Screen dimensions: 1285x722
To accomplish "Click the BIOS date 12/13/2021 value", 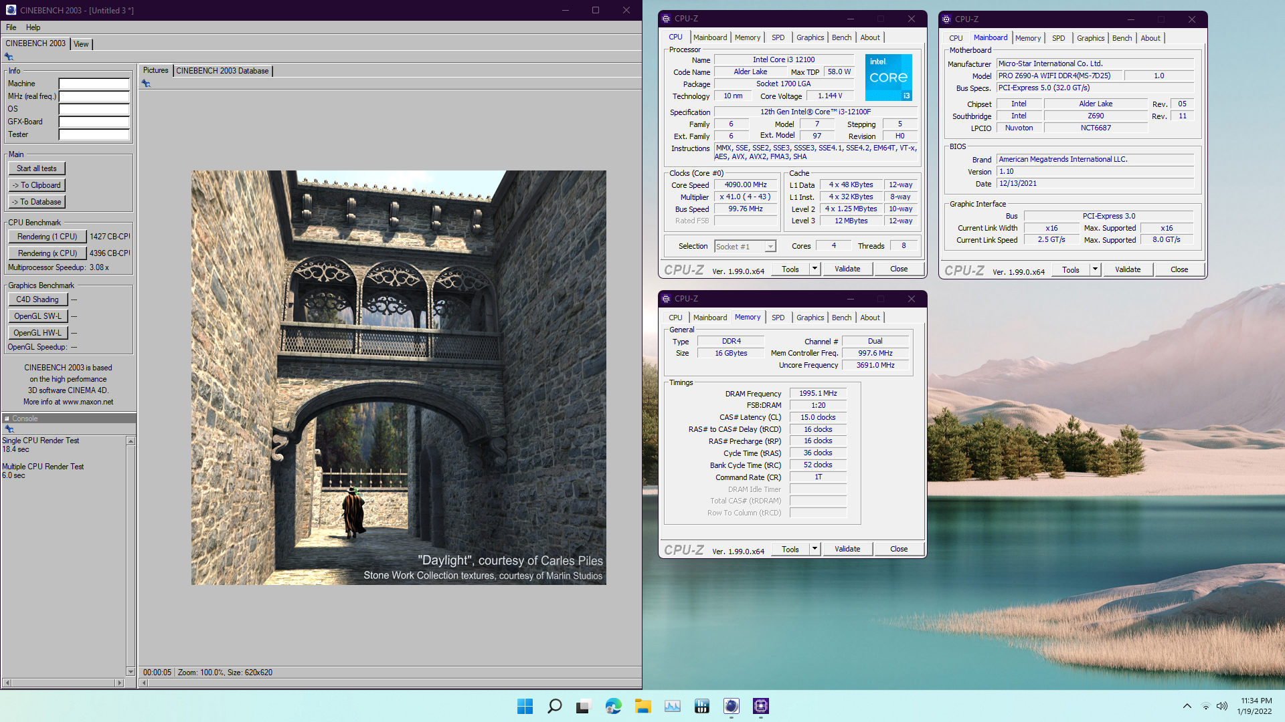I will coord(1095,184).
